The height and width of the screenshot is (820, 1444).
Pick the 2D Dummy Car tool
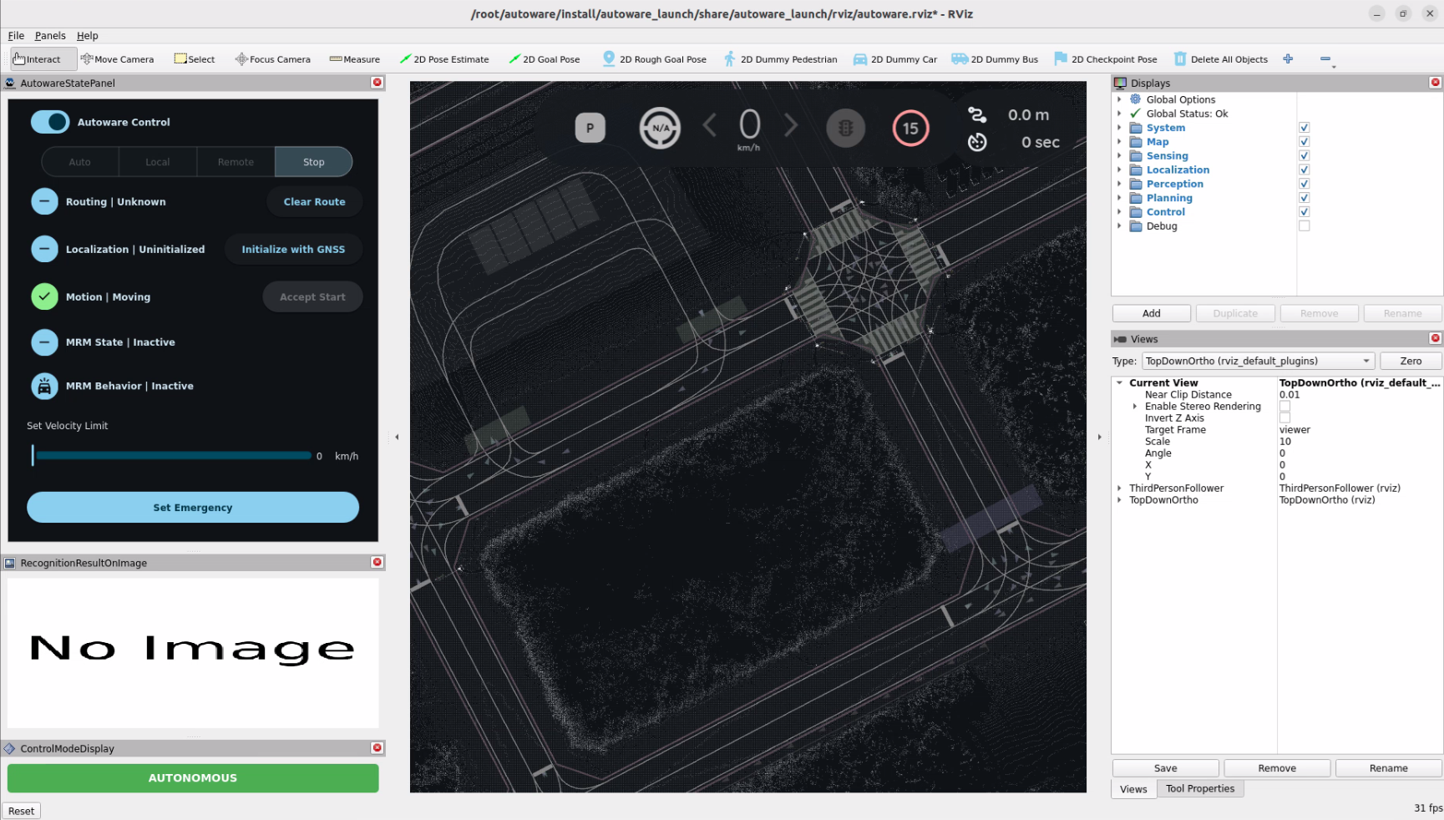894,59
